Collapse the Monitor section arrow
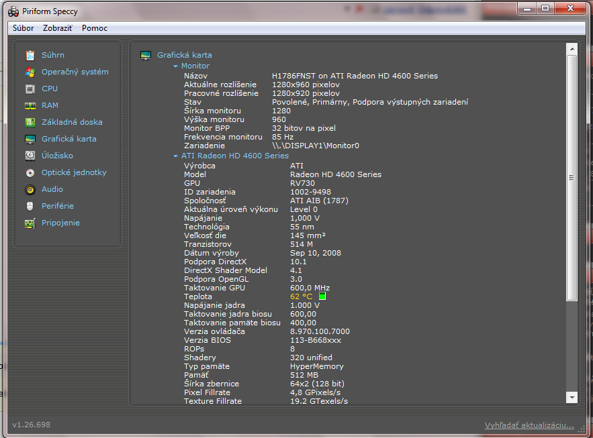This screenshot has width=593, height=438. (175, 66)
